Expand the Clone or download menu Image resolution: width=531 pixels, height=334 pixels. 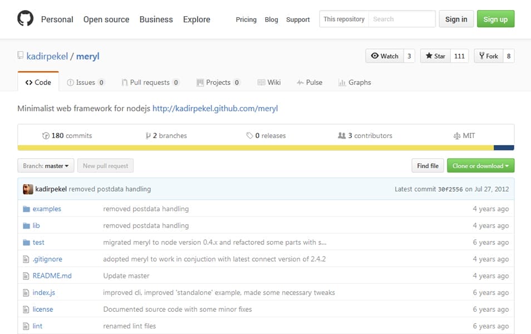[x=480, y=165]
